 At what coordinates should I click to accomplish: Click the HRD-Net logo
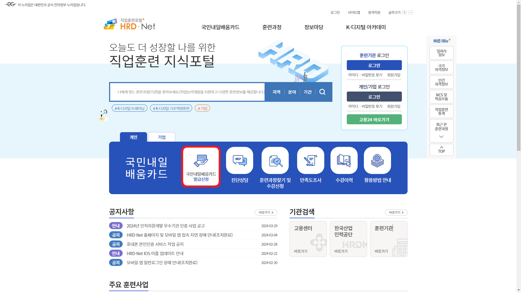coord(130,25)
